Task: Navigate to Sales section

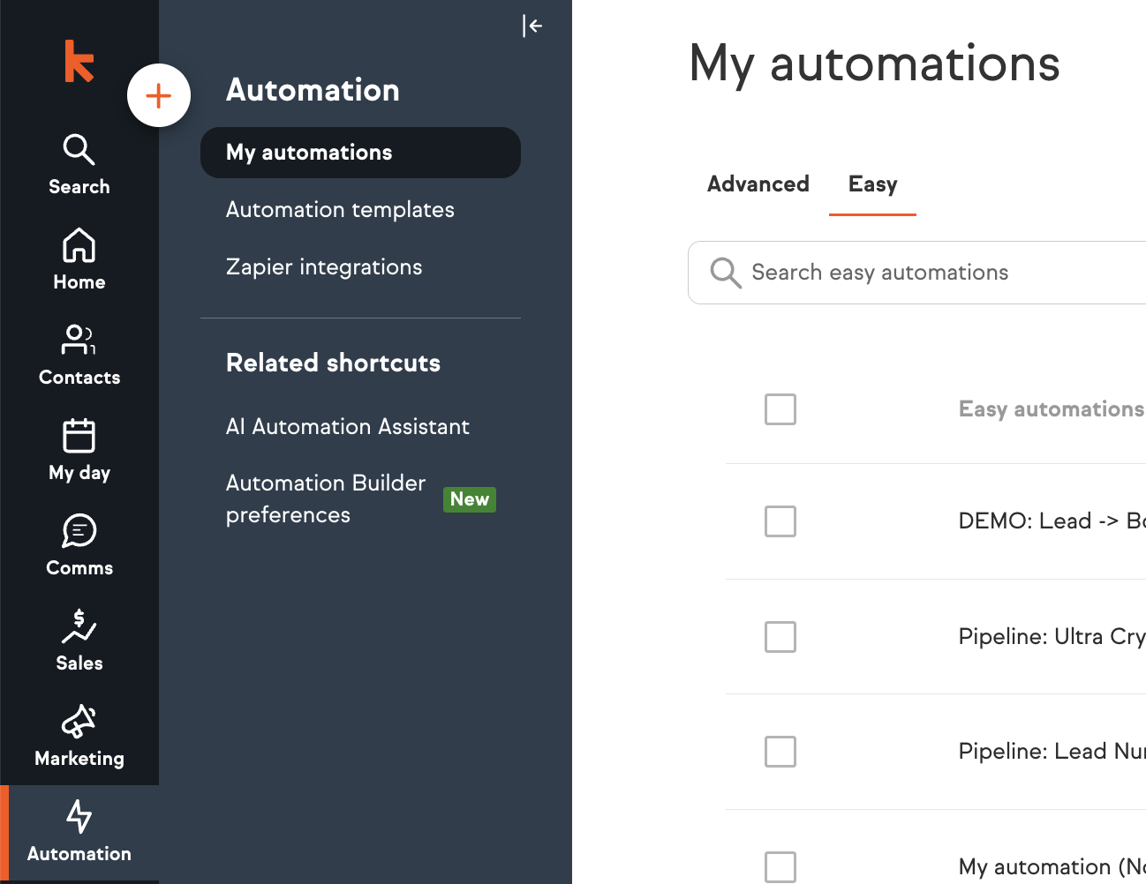Action: pos(79,641)
